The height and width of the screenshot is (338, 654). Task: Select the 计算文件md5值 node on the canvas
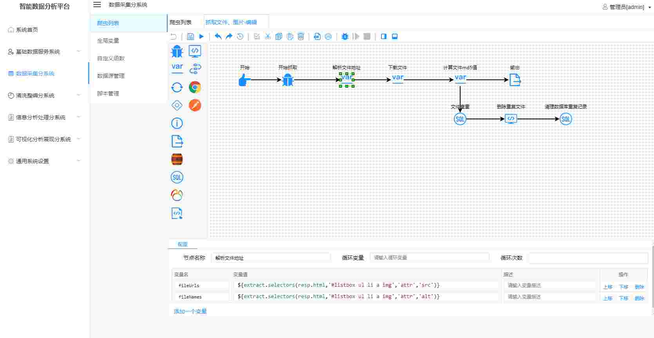coord(460,78)
